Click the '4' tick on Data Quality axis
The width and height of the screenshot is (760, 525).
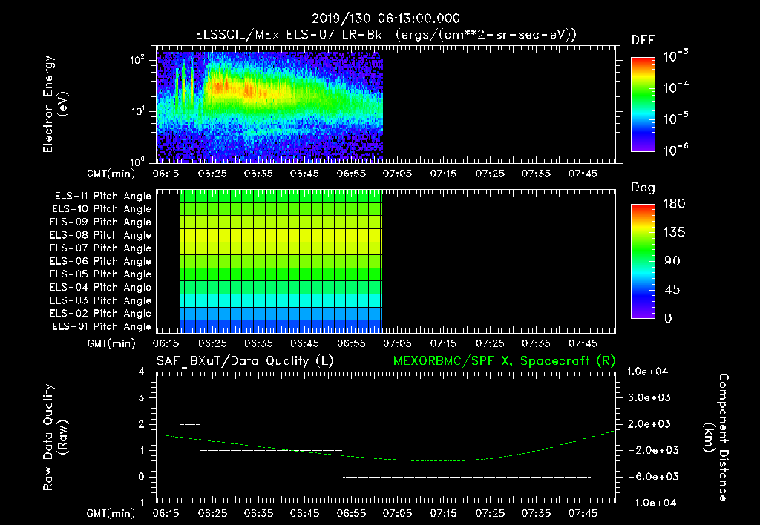pos(142,372)
